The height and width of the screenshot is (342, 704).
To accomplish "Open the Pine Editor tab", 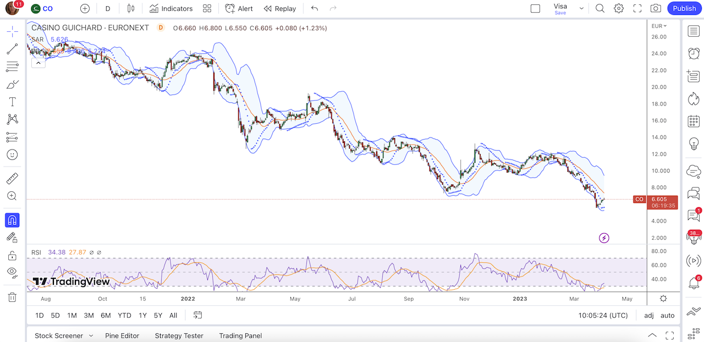I will point(122,335).
